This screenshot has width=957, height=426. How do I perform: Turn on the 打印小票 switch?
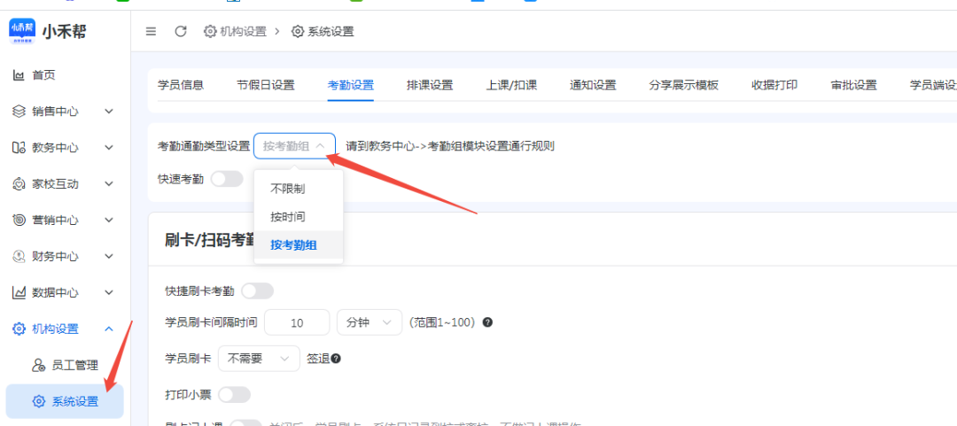(234, 394)
